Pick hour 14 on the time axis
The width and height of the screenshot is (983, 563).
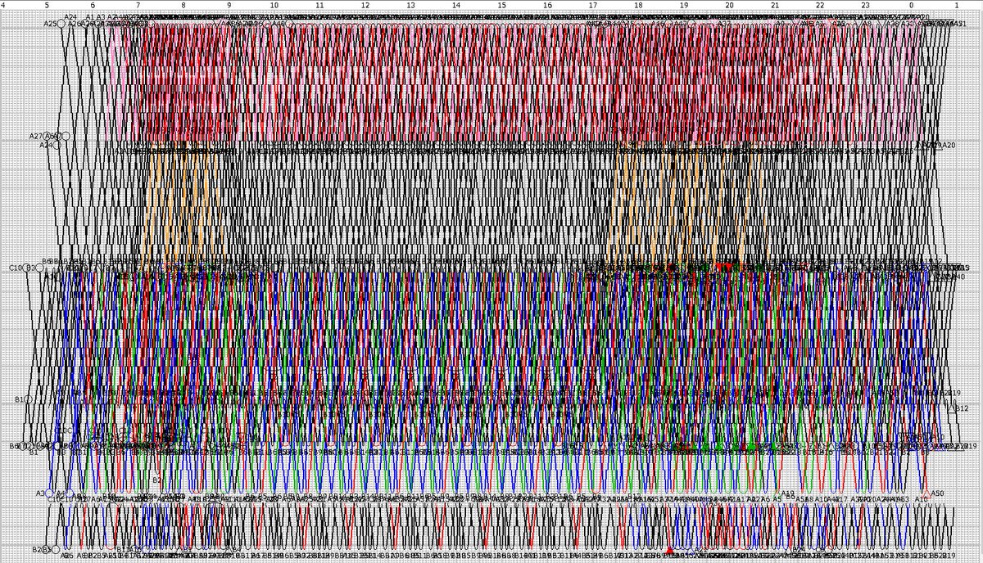[455, 5]
